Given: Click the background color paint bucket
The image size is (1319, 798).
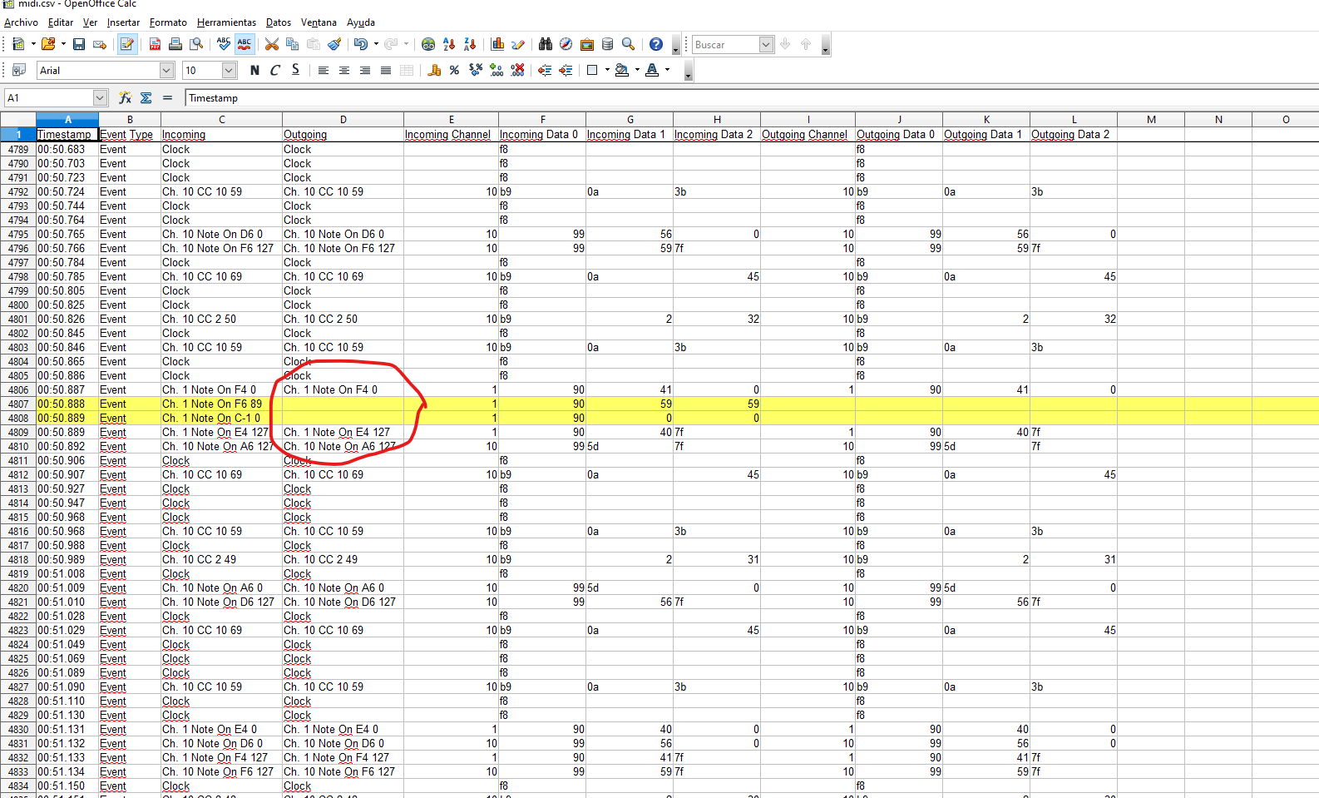Looking at the screenshot, I should click(621, 71).
